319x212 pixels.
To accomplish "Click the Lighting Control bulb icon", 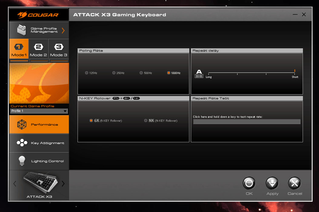I will (x=22, y=161).
